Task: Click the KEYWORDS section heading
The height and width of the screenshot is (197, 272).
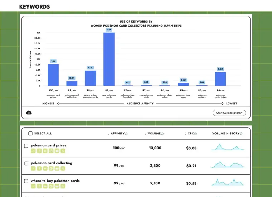Action: 34,6
